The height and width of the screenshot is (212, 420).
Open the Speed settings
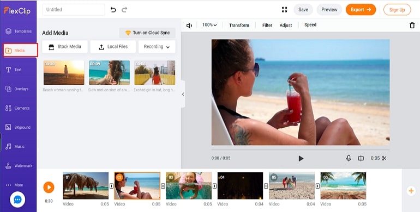click(x=310, y=25)
